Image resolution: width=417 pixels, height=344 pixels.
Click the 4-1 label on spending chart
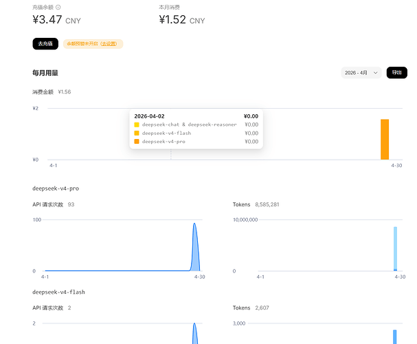pyautogui.click(x=54, y=165)
